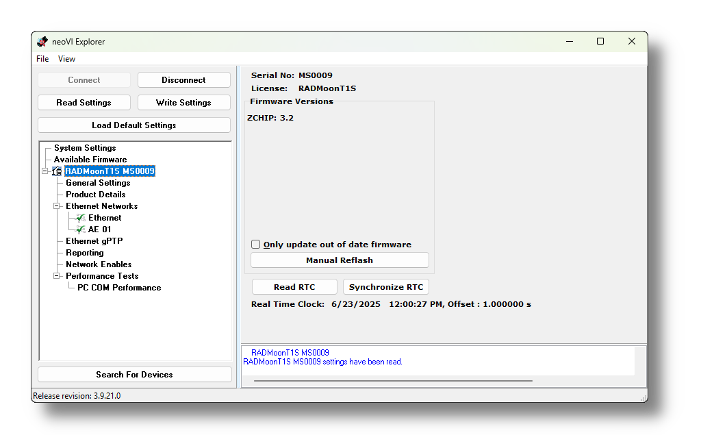Click the neoVI Explorer app icon in title bar
Screen dimensions: 701x435
[42, 42]
